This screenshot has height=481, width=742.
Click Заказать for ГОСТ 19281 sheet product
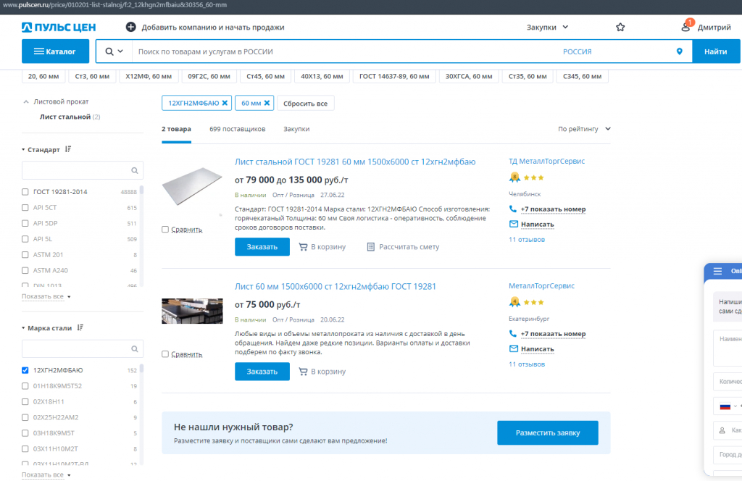(x=262, y=246)
